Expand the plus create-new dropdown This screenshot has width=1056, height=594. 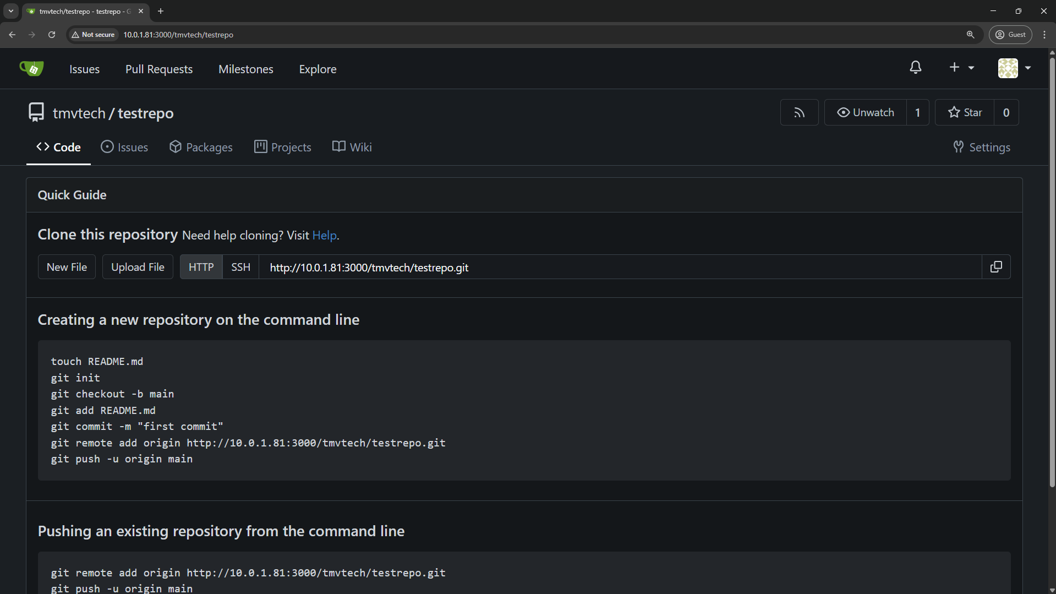point(961,68)
